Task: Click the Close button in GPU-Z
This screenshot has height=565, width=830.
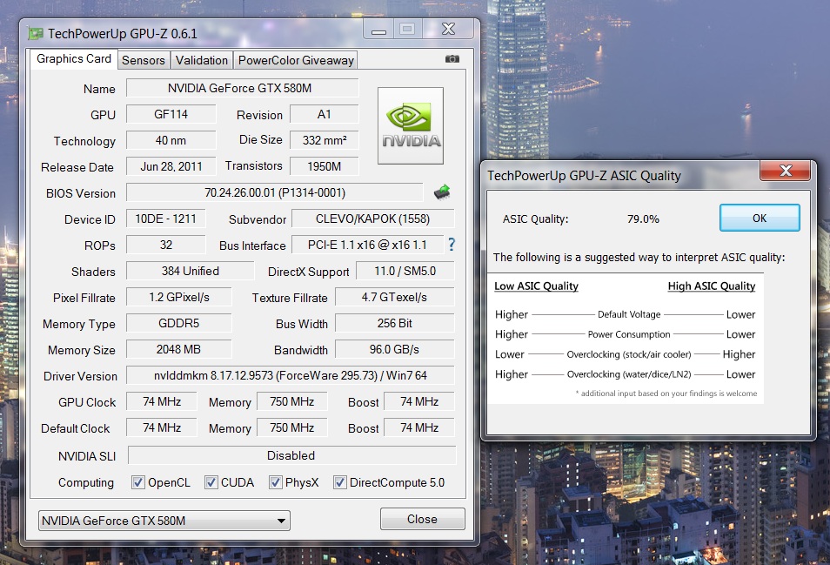Action: tap(423, 519)
